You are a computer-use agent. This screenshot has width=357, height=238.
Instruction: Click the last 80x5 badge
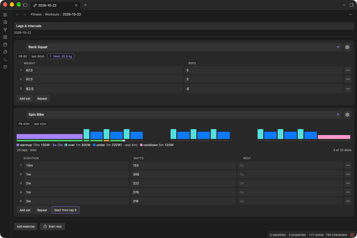(x=38, y=56)
